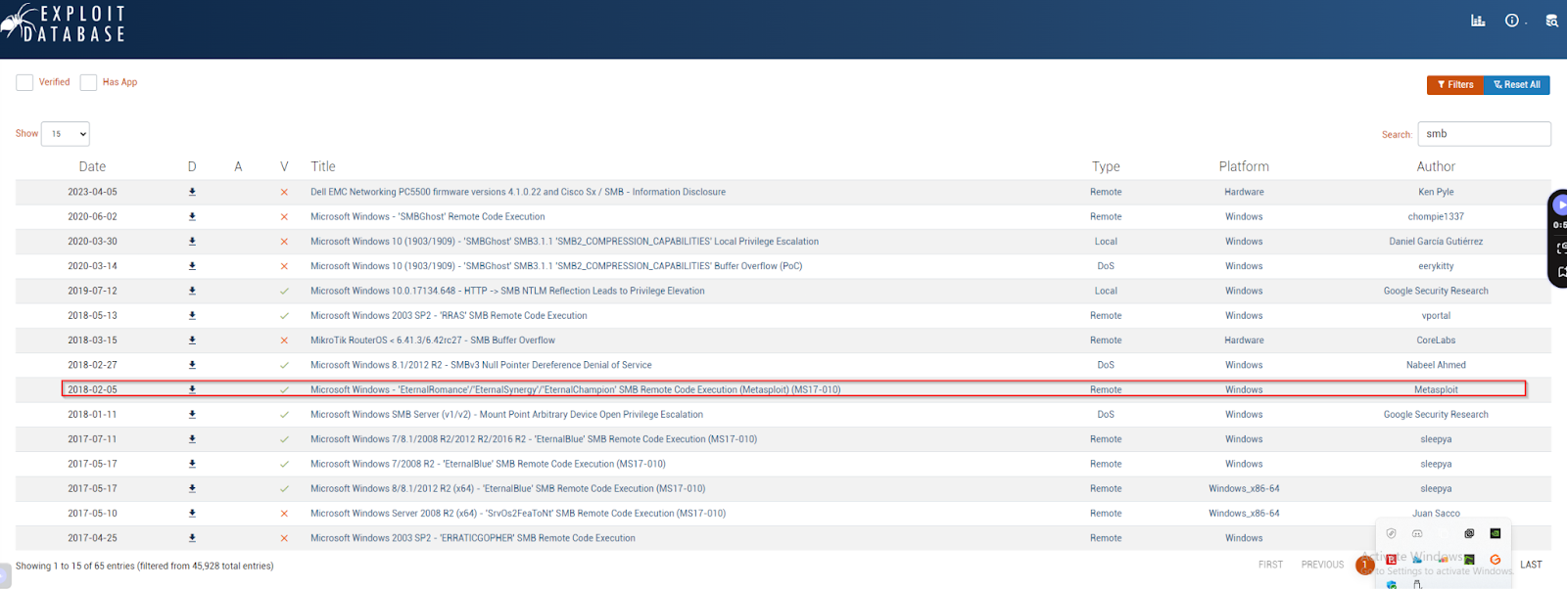Download the 2018-02-27 SMBv3 Null Pointer exploit

(x=192, y=365)
